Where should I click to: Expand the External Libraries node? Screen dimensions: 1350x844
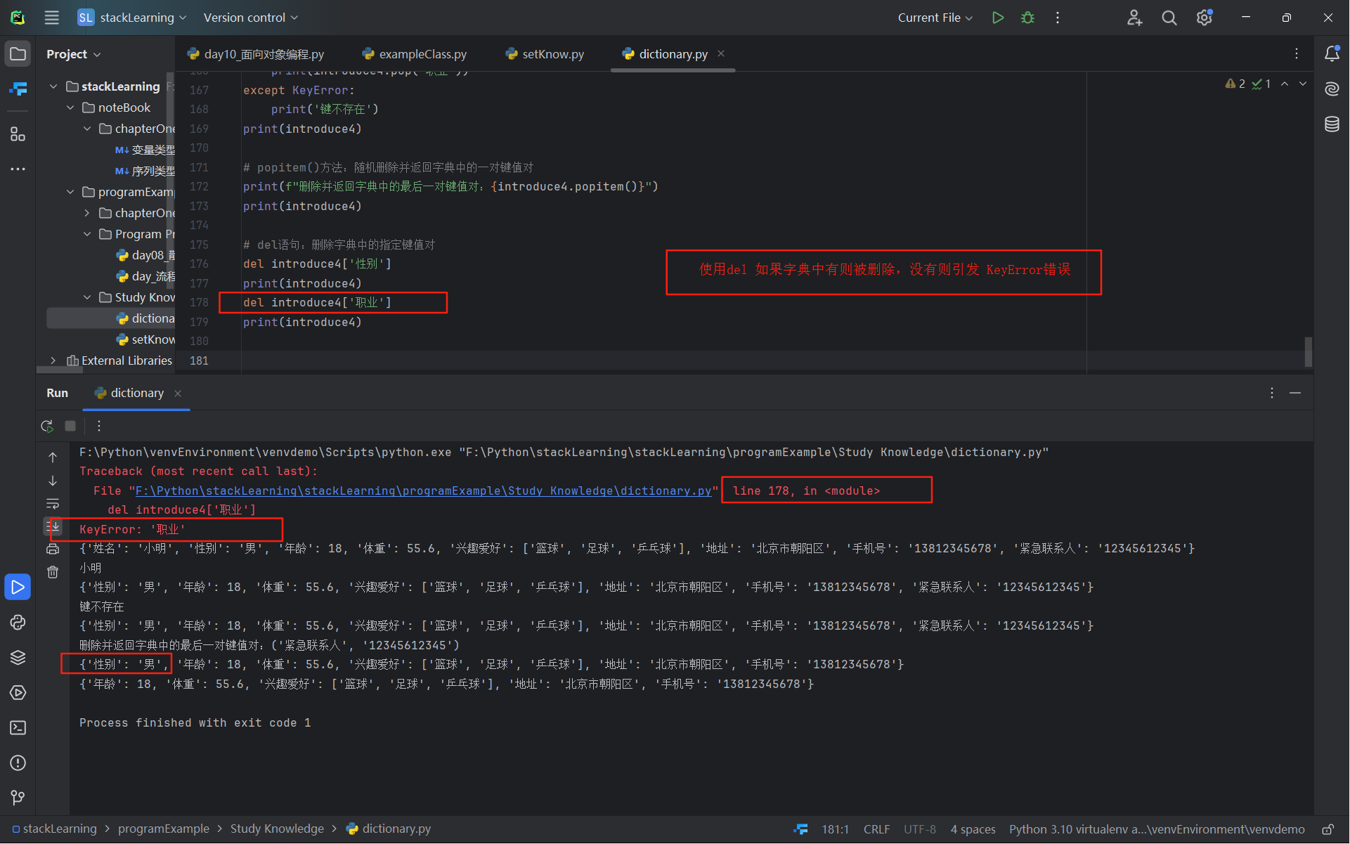(53, 361)
